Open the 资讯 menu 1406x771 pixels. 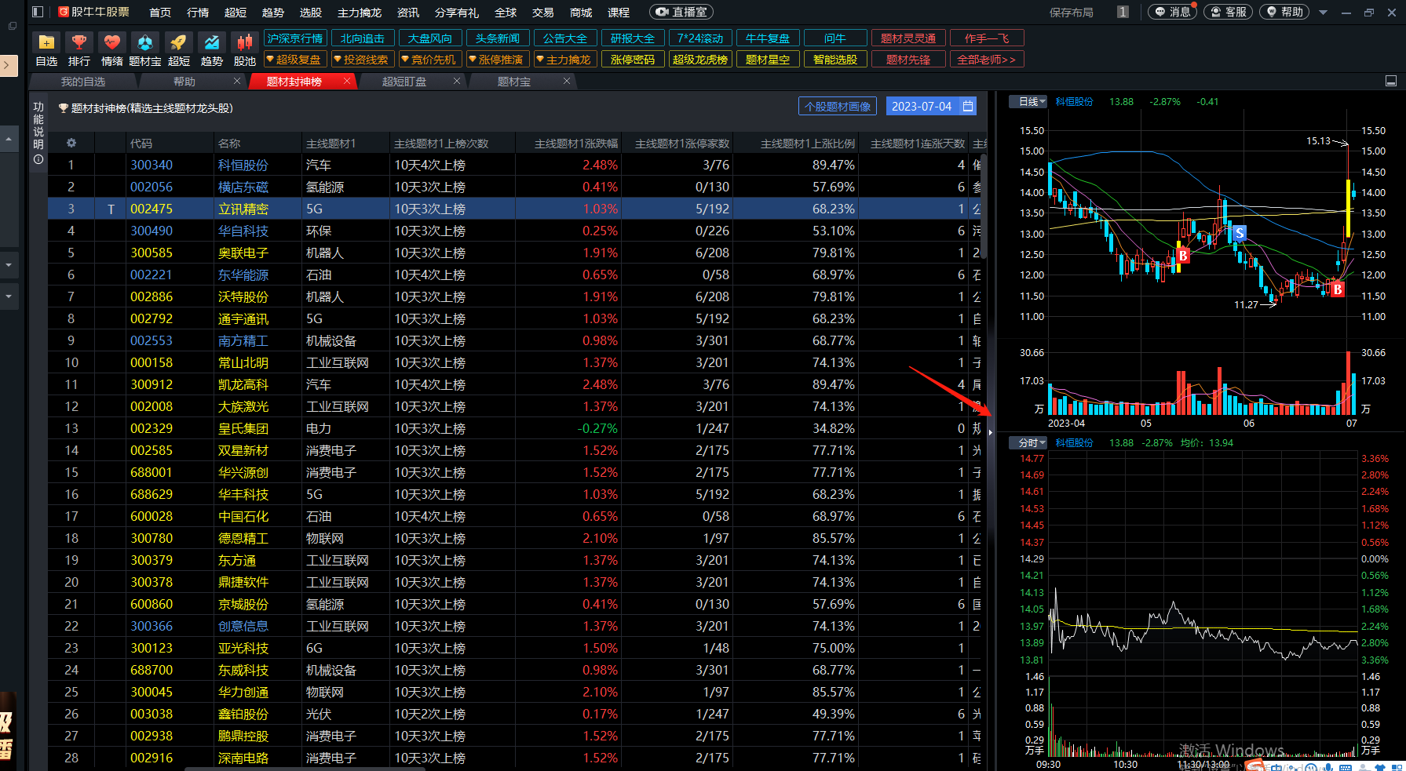[408, 12]
